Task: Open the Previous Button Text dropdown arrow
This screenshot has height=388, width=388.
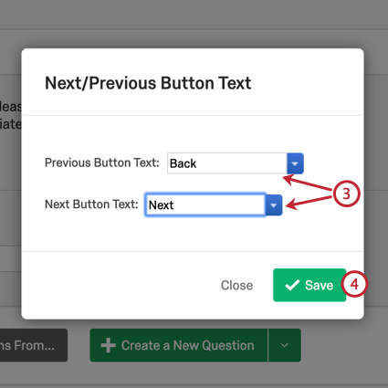Action: (x=295, y=163)
